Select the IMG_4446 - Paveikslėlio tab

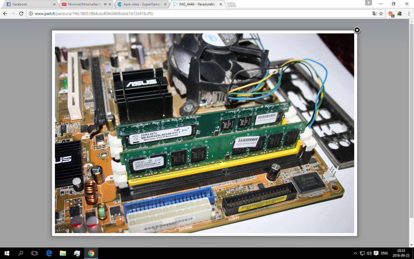[197, 4]
